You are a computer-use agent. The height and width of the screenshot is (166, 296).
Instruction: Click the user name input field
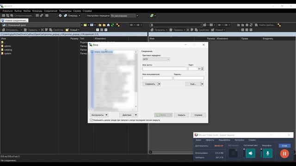(157, 78)
